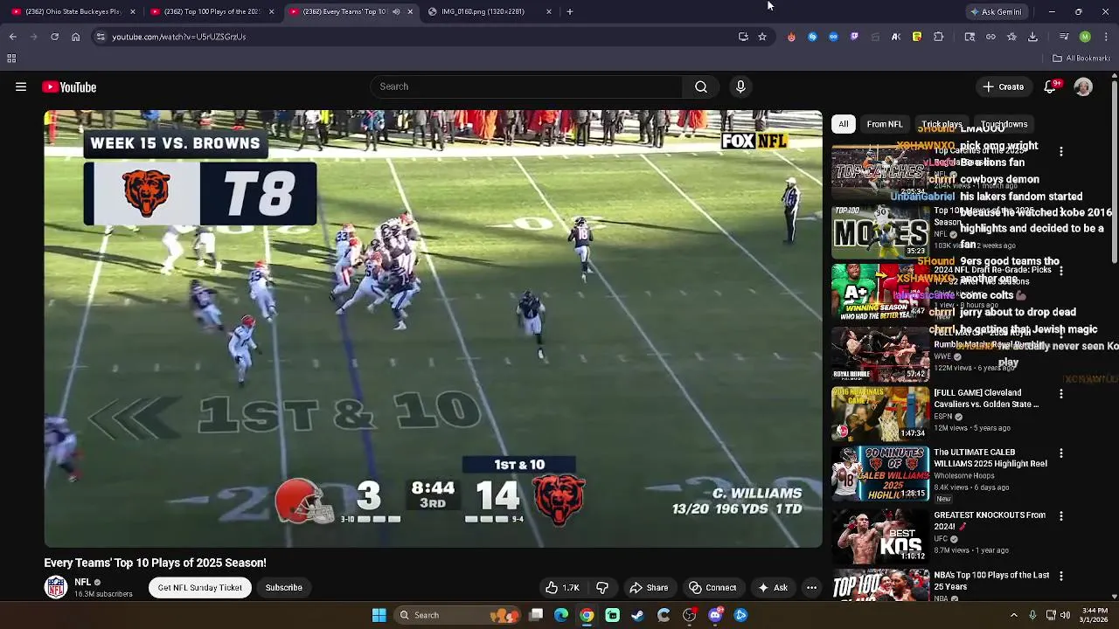1119x629 pixels.
Task: Open options for 2024 NFL Draft Re-Grade video
Action: (x=1061, y=272)
